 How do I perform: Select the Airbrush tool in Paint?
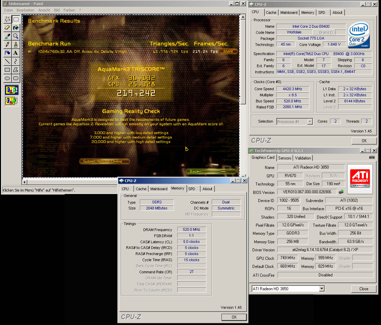(x=7, y=53)
